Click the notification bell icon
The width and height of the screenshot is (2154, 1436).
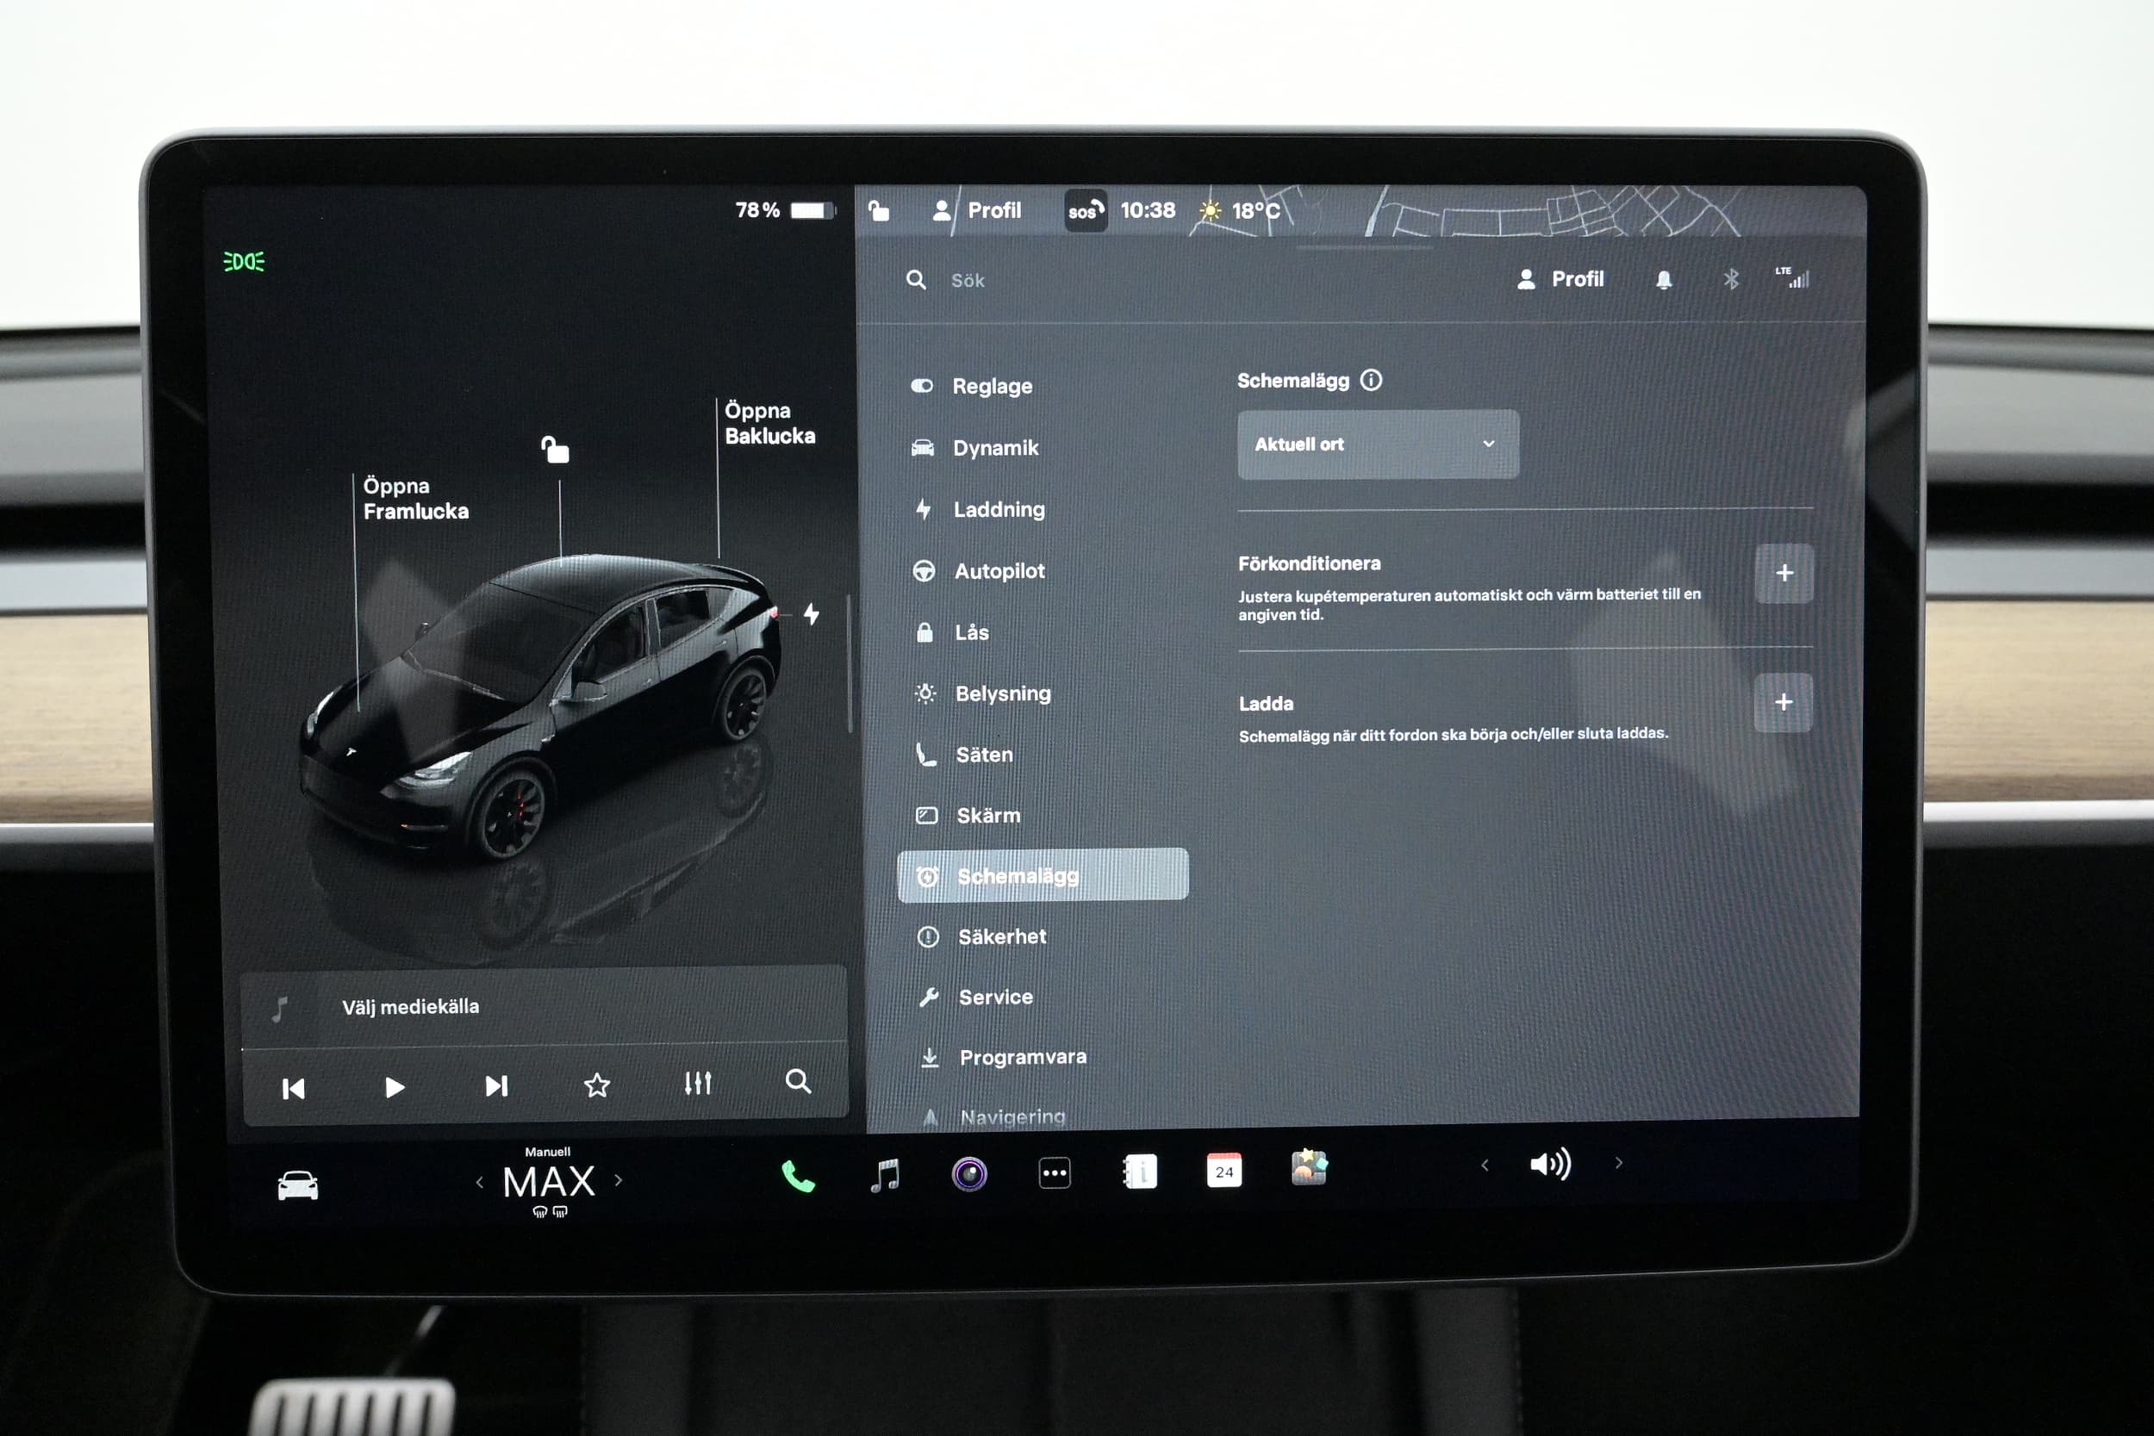[x=1664, y=280]
